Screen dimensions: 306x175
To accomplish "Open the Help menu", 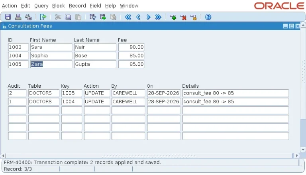I will click(x=110, y=6).
